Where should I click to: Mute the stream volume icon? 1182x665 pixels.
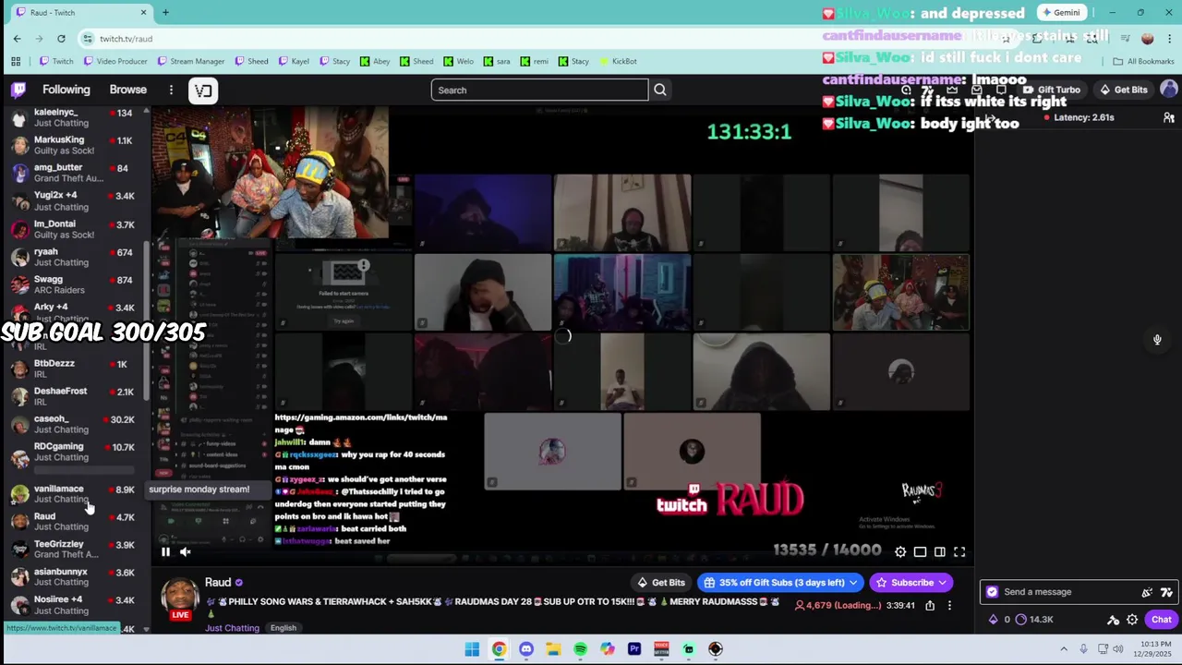pos(185,551)
